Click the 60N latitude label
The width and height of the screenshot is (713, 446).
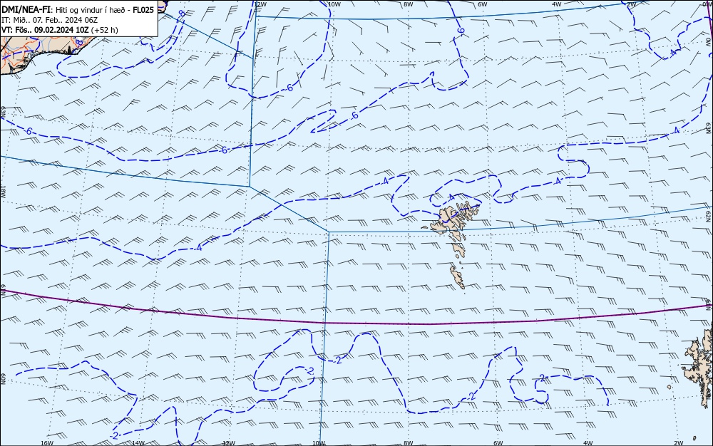[x=3, y=379]
